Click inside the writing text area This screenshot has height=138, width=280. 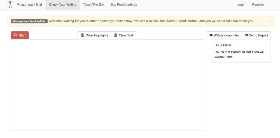[x=108, y=85]
